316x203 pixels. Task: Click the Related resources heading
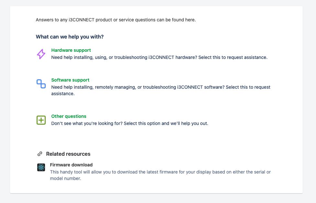68,154
